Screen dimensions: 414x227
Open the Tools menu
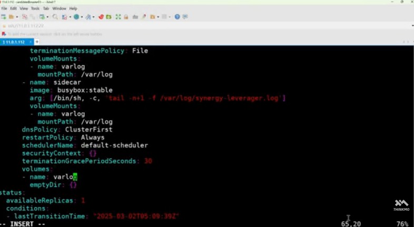coord(35,8)
